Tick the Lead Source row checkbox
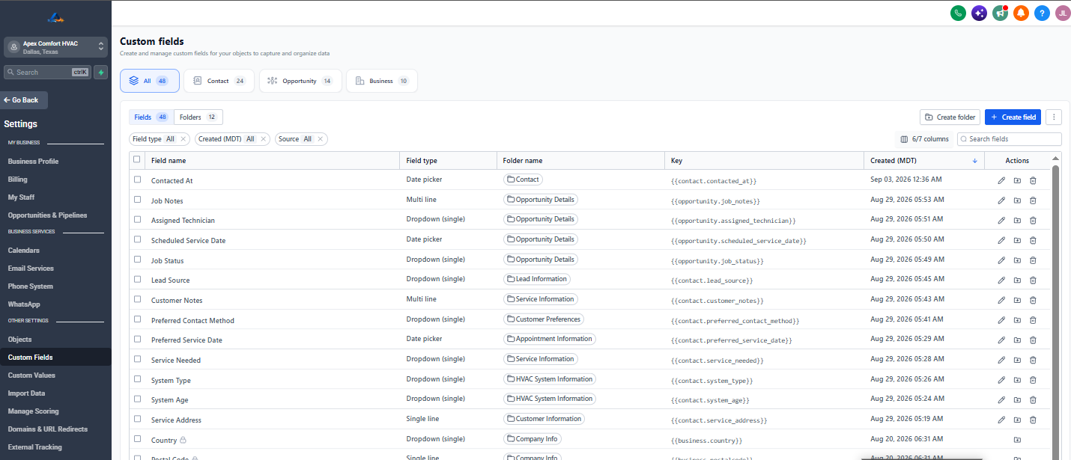 pos(137,279)
